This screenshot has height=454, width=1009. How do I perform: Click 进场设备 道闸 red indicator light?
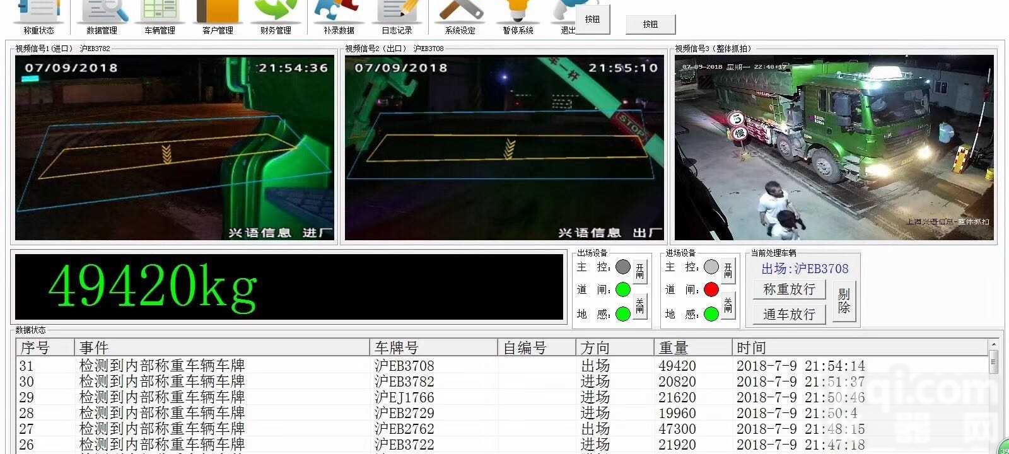pos(711,289)
